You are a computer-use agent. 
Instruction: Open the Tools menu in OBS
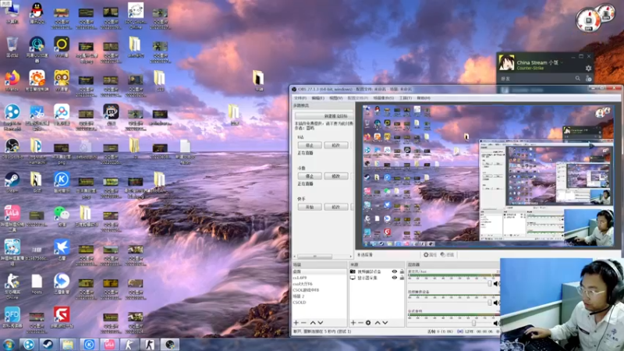(406, 98)
